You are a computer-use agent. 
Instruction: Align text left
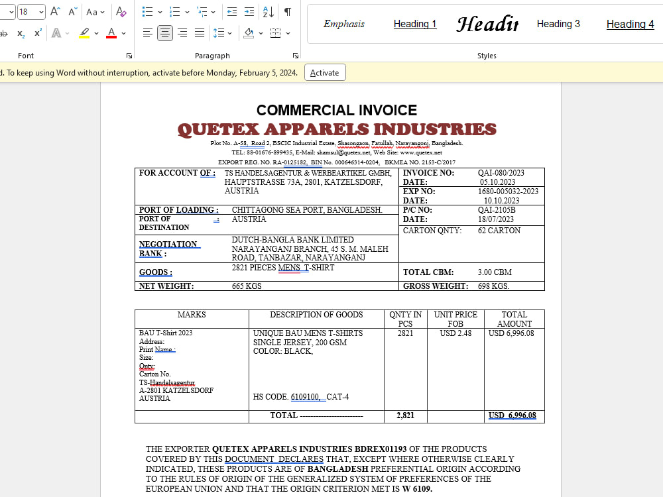(x=147, y=33)
